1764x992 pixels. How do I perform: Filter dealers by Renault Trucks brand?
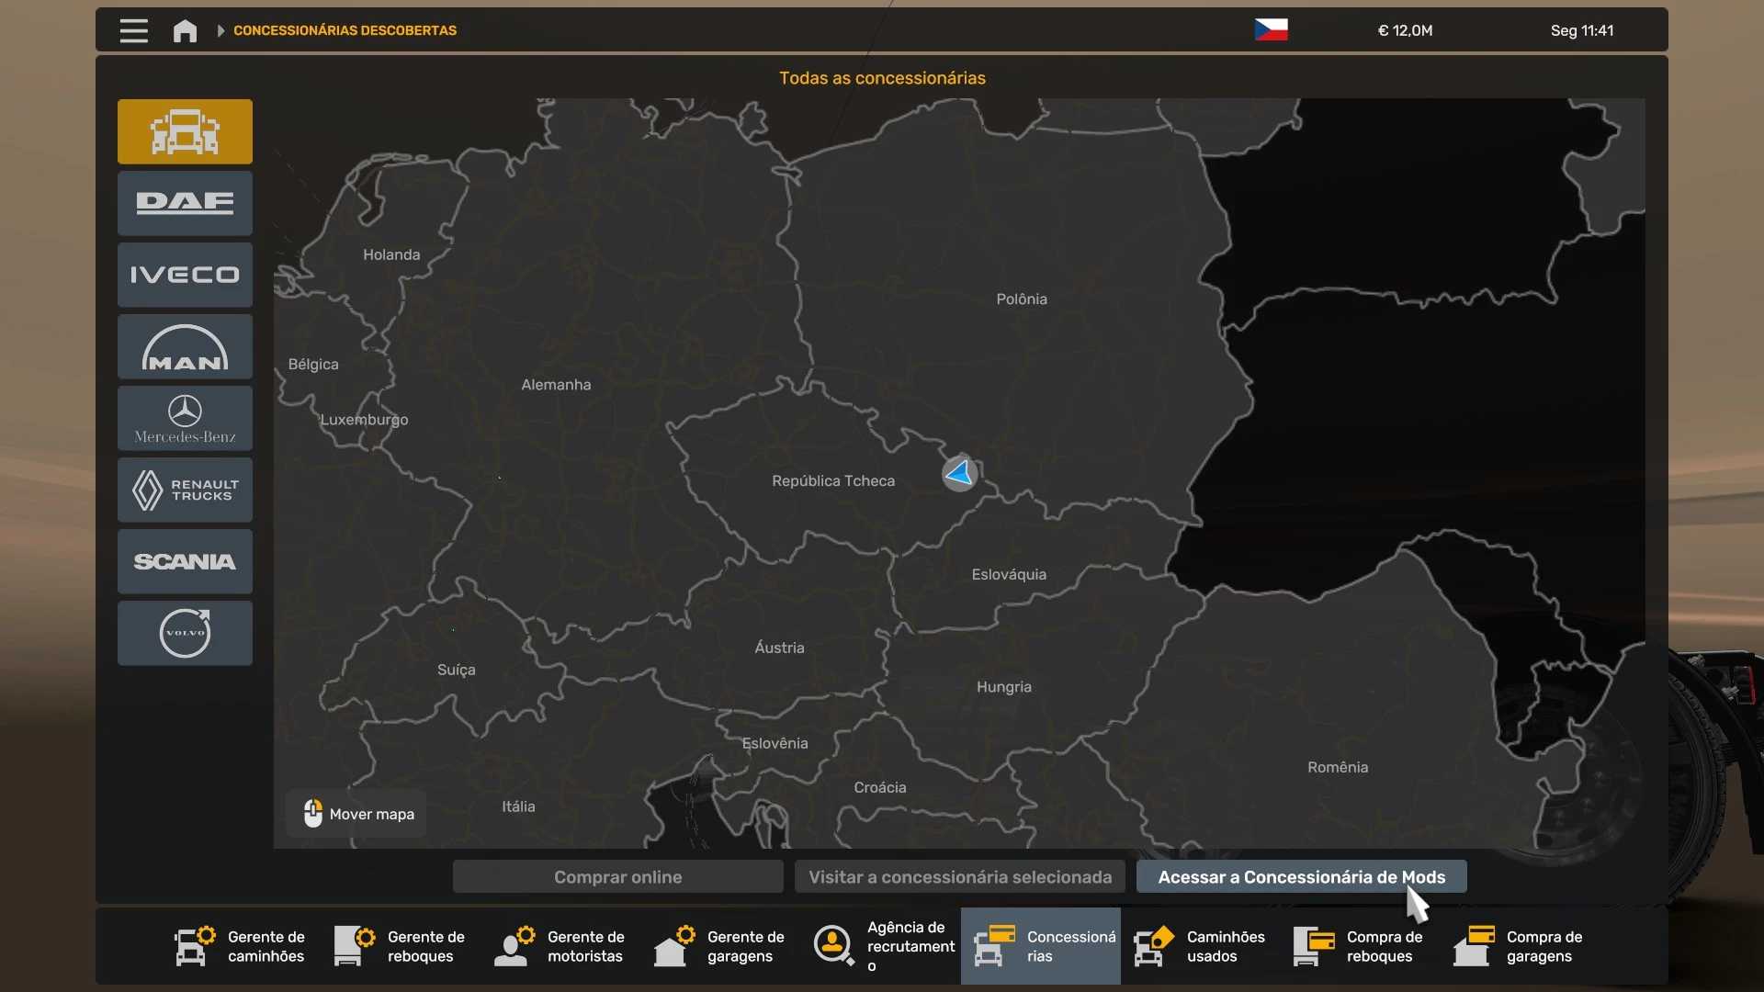(185, 490)
